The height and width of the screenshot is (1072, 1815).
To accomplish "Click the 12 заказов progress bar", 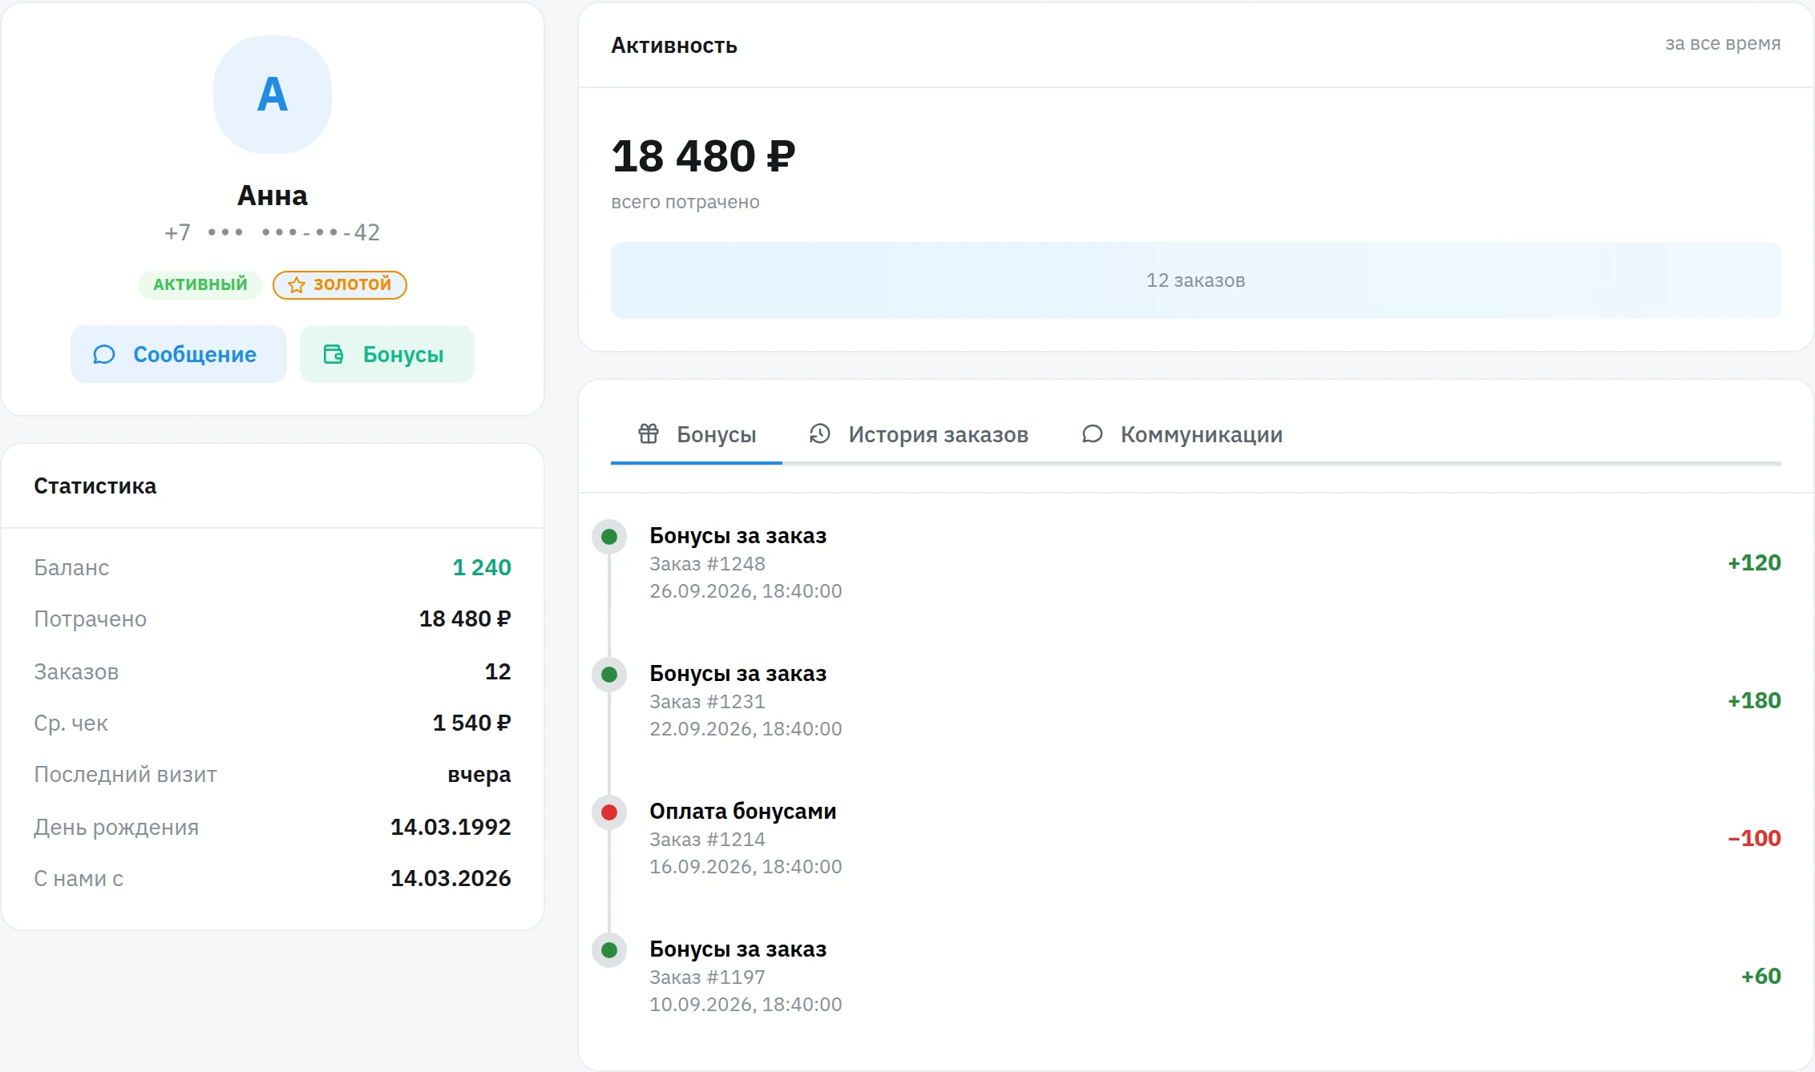I will [x=1195, y=280].
